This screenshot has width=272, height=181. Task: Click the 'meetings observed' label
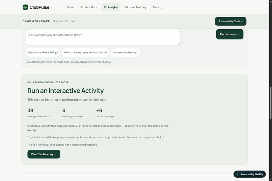point(73,116)
